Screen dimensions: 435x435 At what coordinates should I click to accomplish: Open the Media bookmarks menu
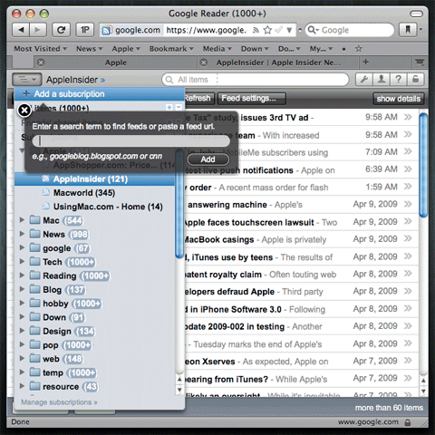217,49
